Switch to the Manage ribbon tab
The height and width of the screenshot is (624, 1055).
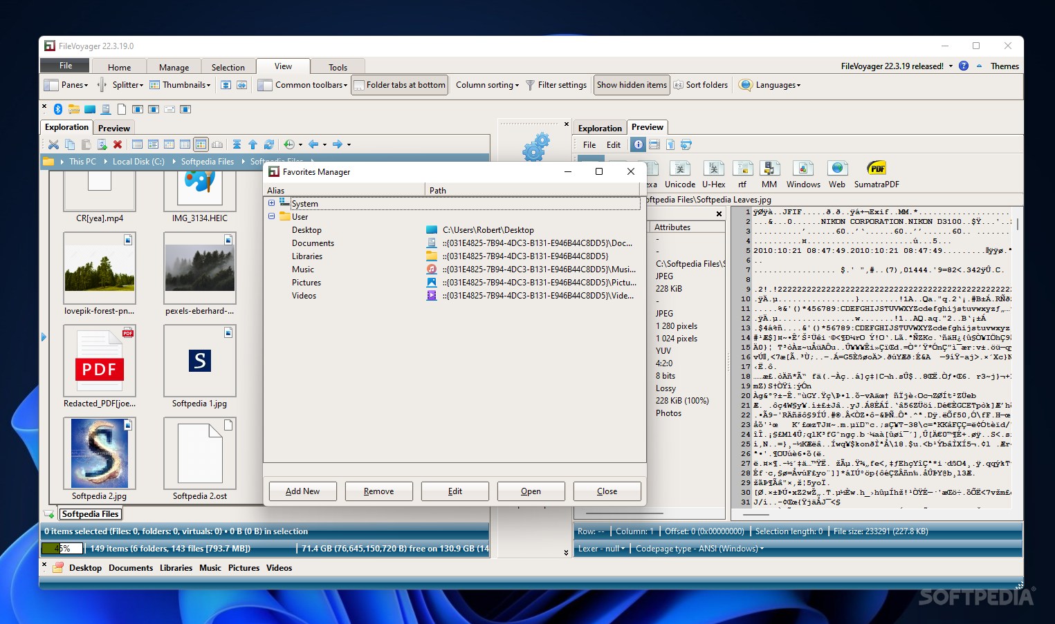coord(174,67)
